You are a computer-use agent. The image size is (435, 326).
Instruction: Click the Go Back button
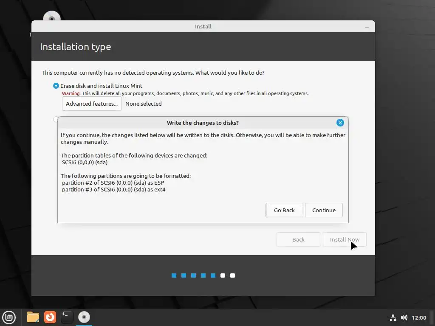pyautogui.click(x=284, y=210)
